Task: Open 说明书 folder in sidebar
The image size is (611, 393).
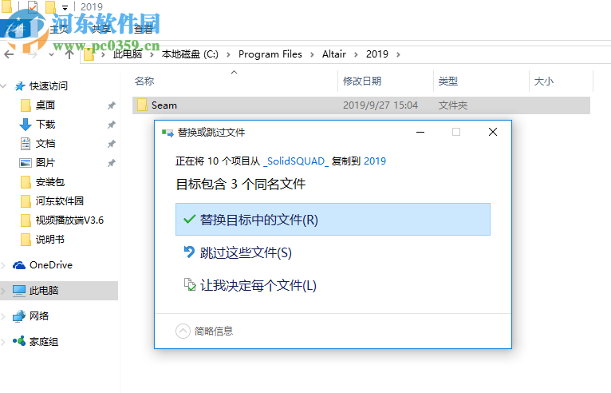Action: (50, 239)
